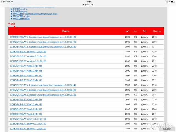The width and height of the screenshot is (176, 132).
Task: Tap the port3.ru address field
Action: click(89, 5)
